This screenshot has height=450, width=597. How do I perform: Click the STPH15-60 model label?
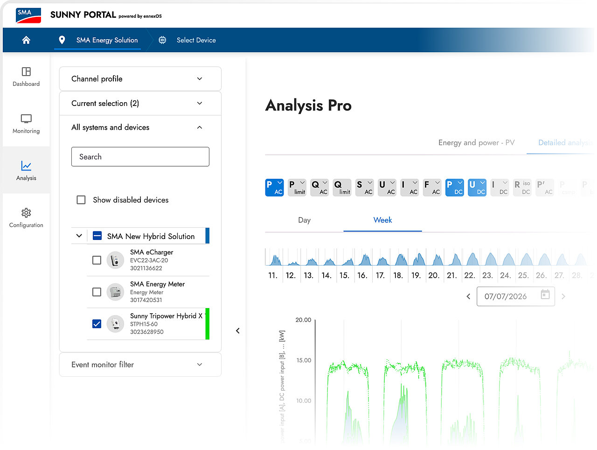point(144,324)
